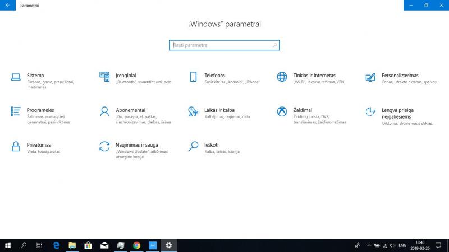Viewport: 449px width, 252px height.
Task: Open the Ieškoti magnifier icon
Action: (x=193, y=146)
